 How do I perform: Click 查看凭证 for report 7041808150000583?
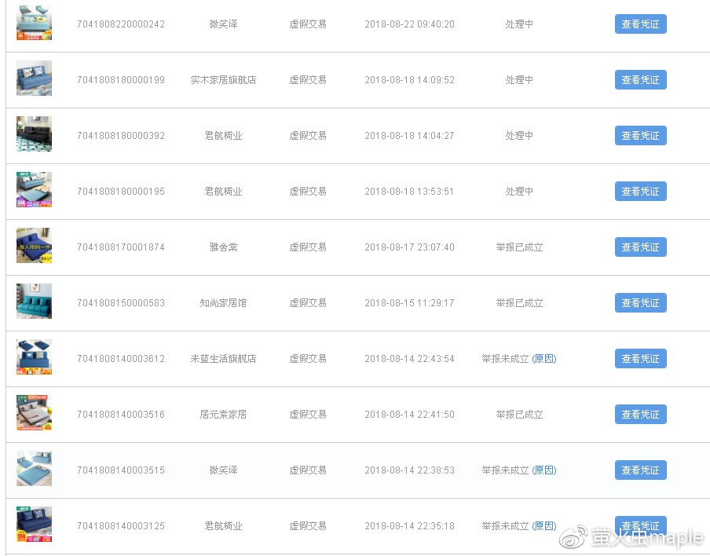640,302
